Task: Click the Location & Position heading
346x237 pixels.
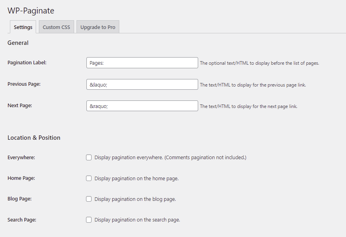Action: [x=34, y=137]
